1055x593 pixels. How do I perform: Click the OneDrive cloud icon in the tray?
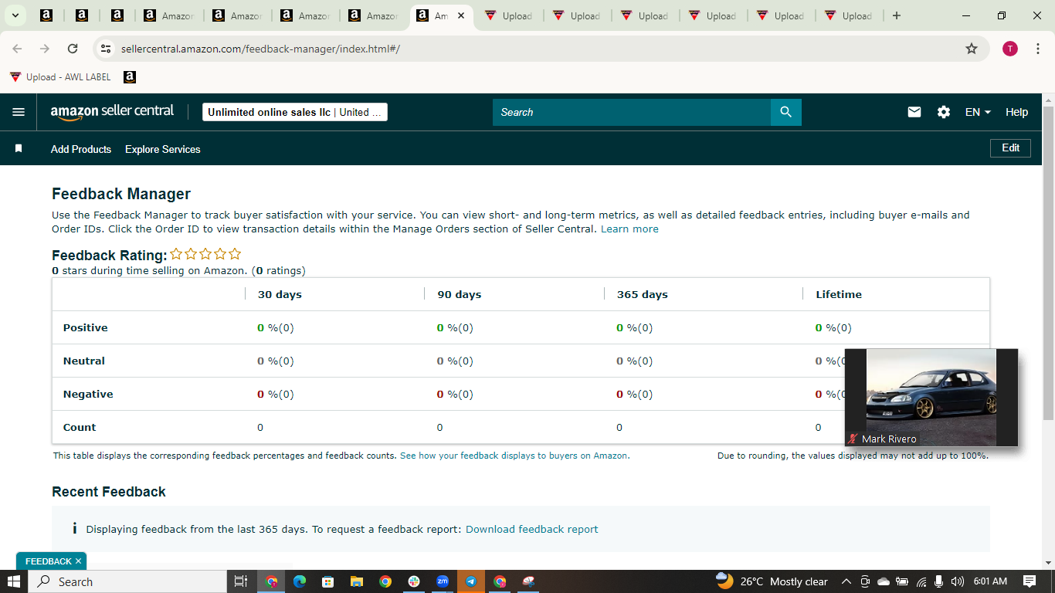coord(884,581)
